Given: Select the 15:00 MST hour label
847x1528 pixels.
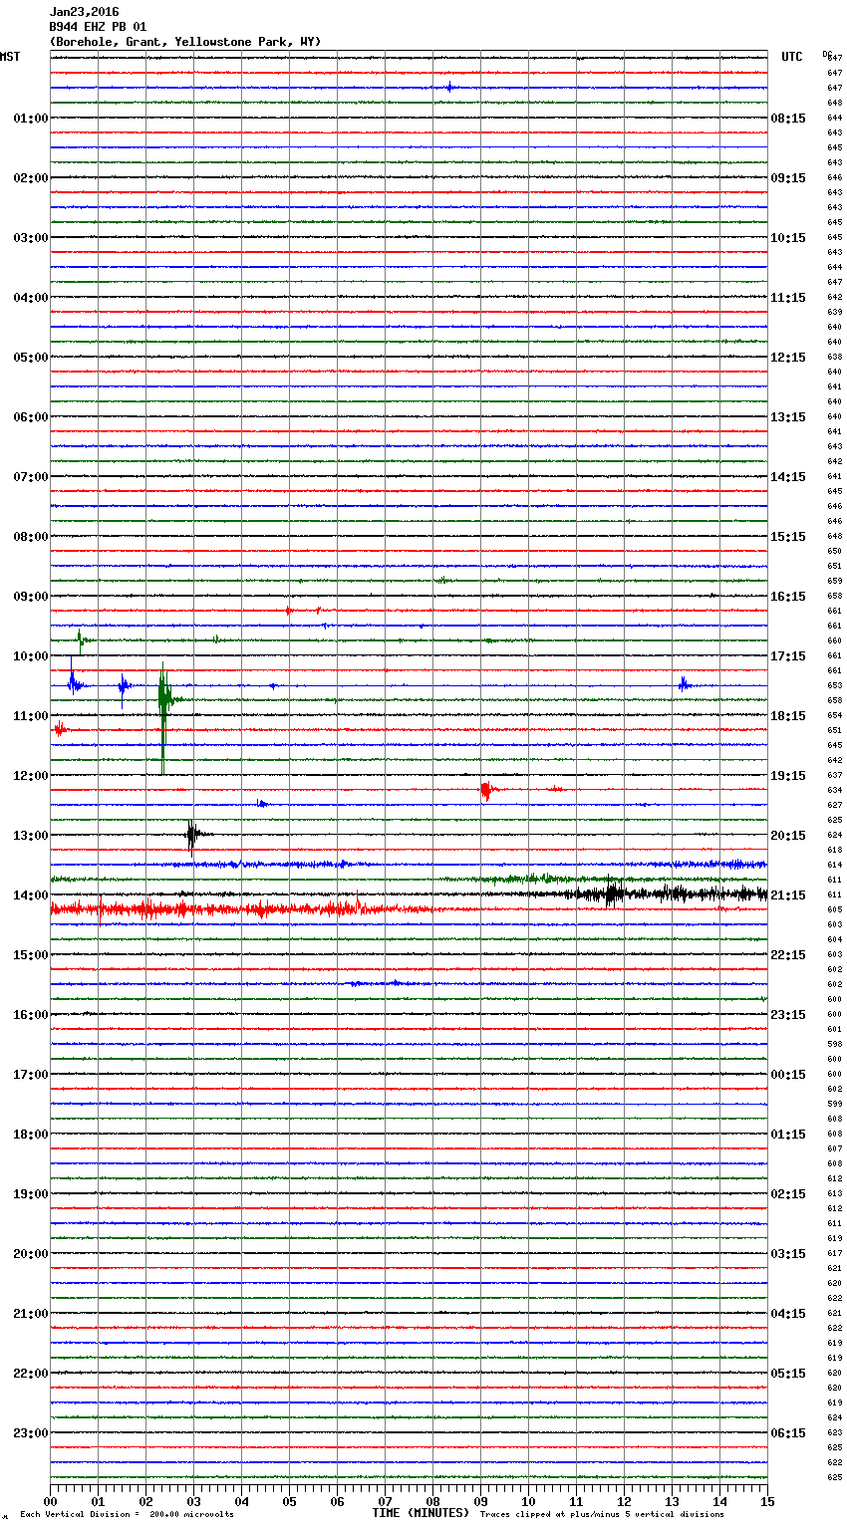Looking at the screenshot, I should tap(31, 955).
